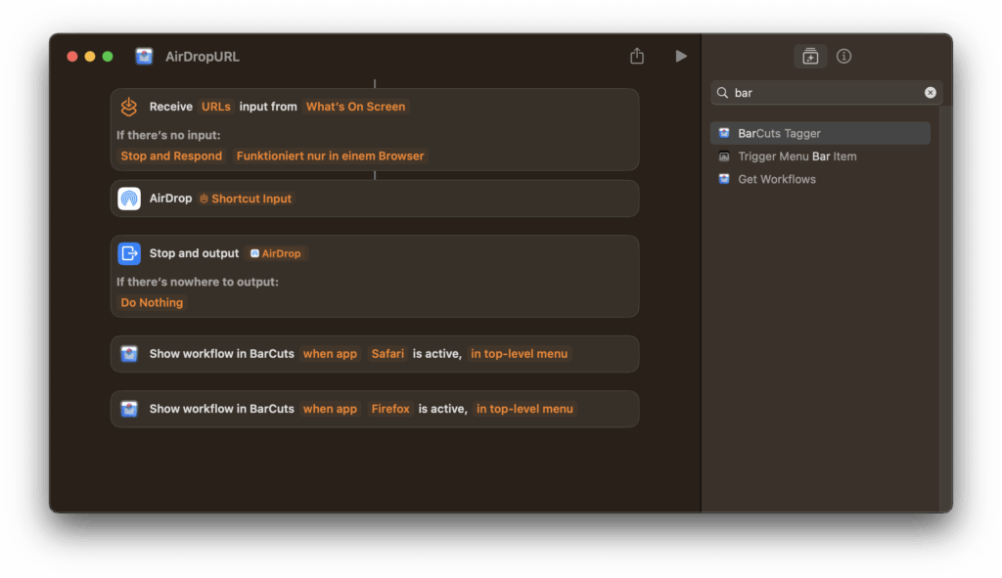The height and width of the screenshot is (578, 1002).
Task: Open the action library panel icon
Action: 810,56
